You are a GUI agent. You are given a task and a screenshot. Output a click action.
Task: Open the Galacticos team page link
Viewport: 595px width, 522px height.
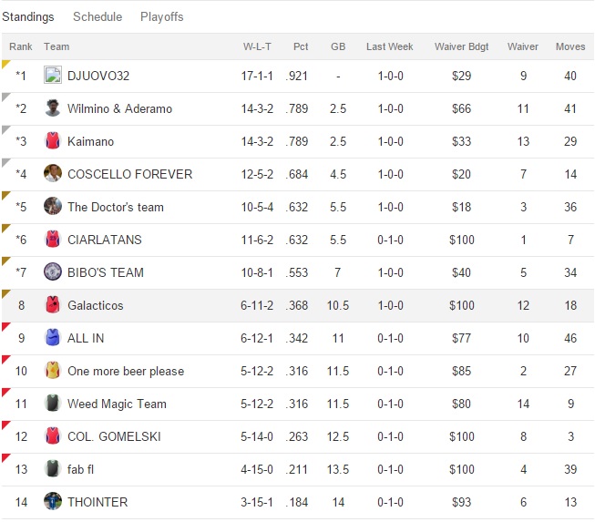[95, 305]
